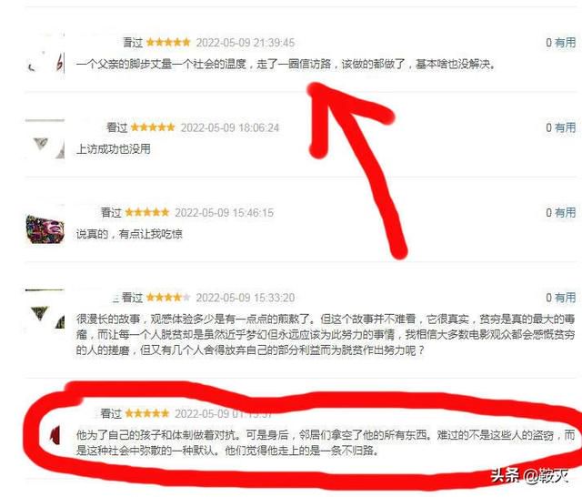Click the timestamp 2022-05-09 15:46:15
Screen dimensions: 582x497
click(x=225, y=213)
